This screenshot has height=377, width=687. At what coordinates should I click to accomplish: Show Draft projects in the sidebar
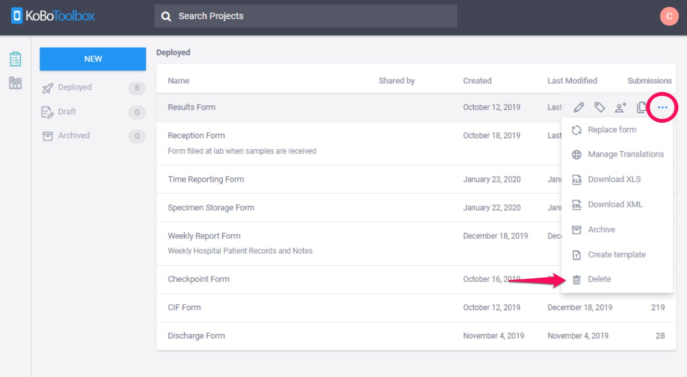click(67, 112)
